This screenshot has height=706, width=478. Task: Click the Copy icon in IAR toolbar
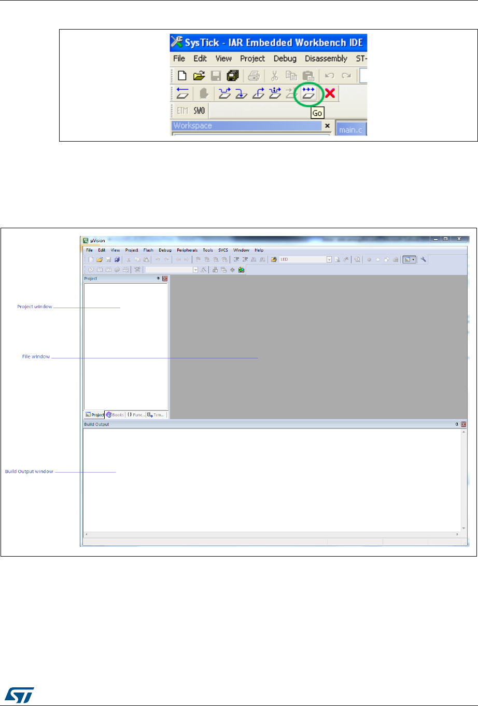291,76
